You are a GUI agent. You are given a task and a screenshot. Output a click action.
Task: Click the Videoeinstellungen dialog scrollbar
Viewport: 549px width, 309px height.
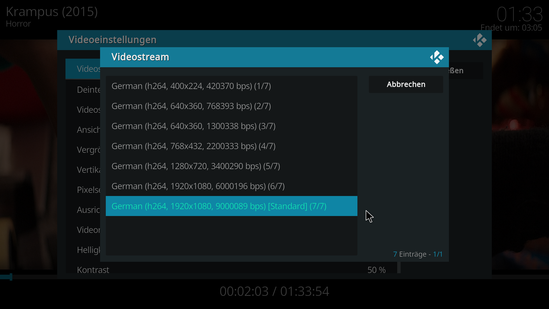point(399,268)
